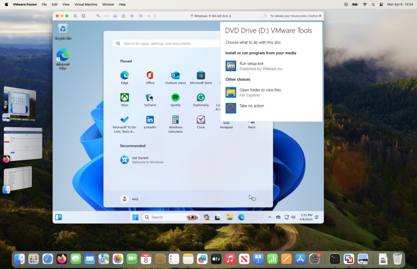Open the Help menu in menu bar

[122, 4]
